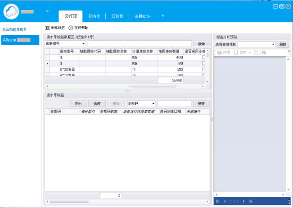Click the row indicator arrow of selected row
Screen dimensions: 293x208
47,63
